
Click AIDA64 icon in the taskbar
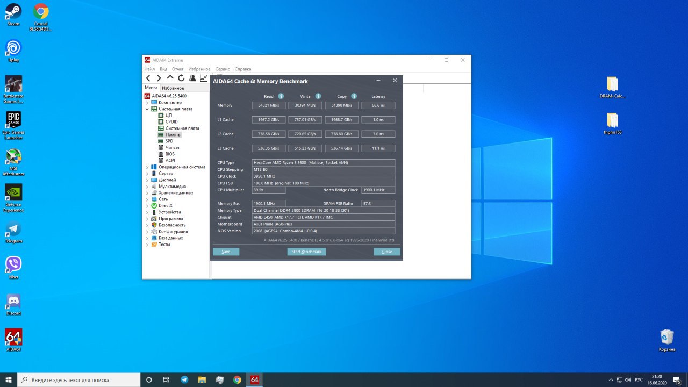point(255,379)
